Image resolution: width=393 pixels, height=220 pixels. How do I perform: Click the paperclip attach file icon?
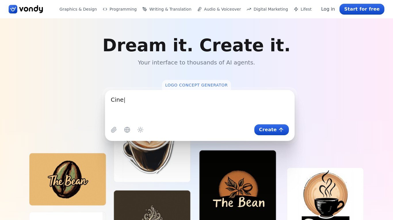click(114, 130)
